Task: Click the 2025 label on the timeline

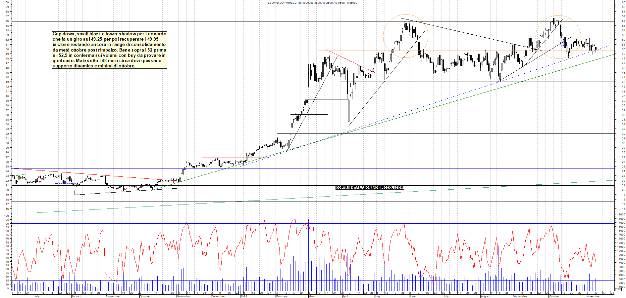Action: tap(243, 296)
